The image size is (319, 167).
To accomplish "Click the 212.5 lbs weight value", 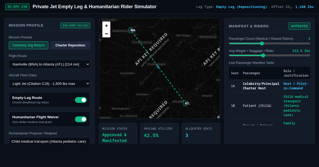I will pyautogui.click(x=301, y=51).
